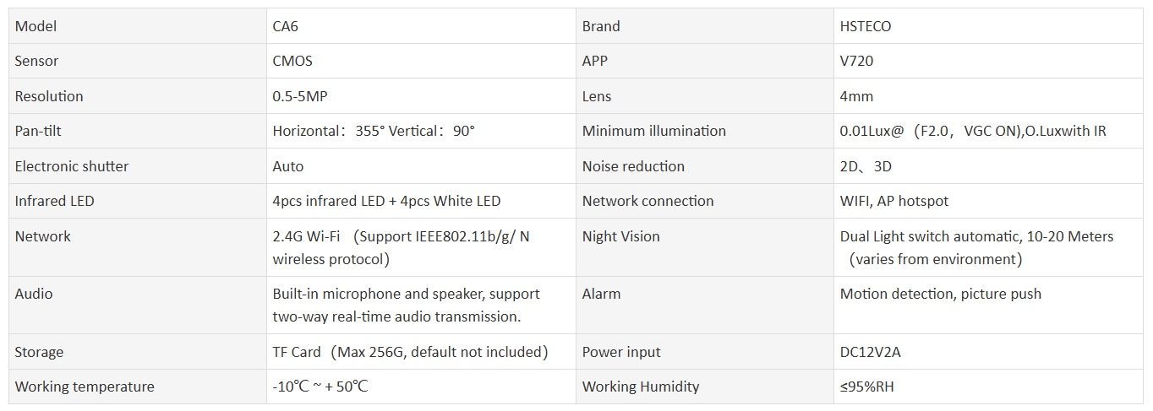This screenshot has width=1153, height=411.
Task: Select the Motion detection alarm value
Action: (x=941, y=294)
